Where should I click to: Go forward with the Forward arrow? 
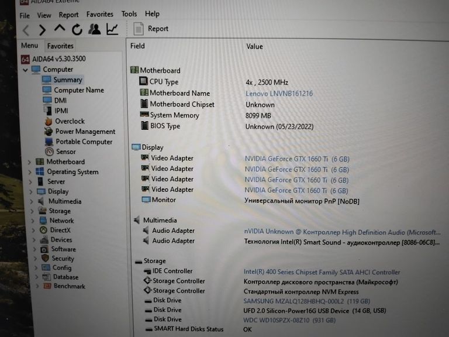(x=42, y=30)
